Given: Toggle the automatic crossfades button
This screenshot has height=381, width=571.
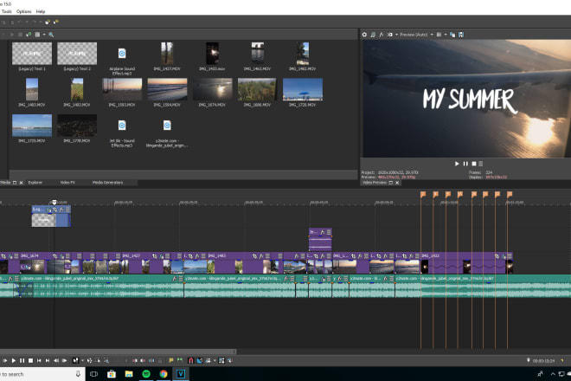Looking at the screenshot, I should coord(200,360).
